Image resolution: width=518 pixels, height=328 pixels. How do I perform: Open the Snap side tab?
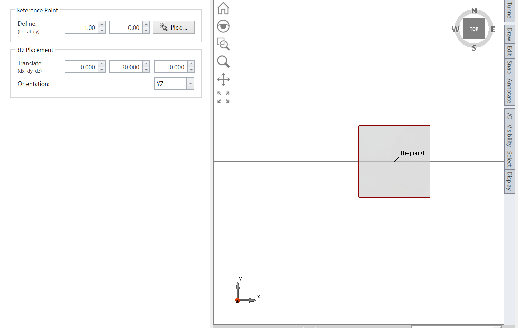click(x=510, y=67)
